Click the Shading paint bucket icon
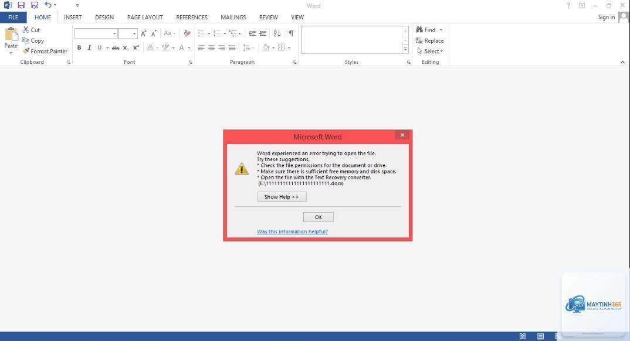This screenshot has height=341, width=630. tap(266, 47)
